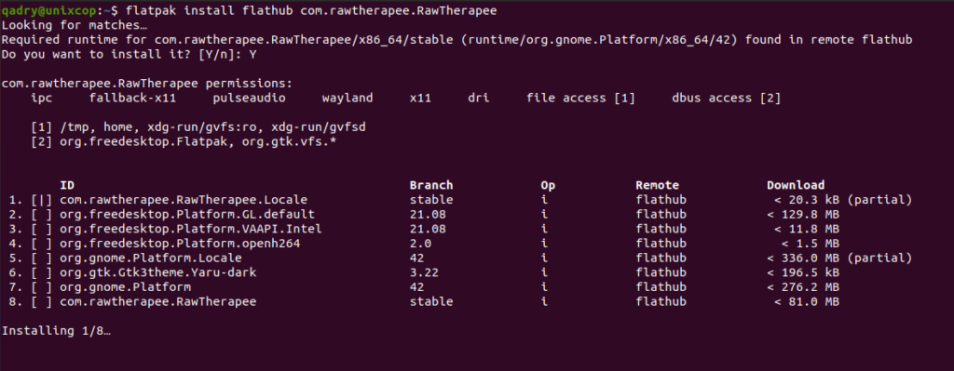Click the empty status box of the com.rawtherapee.RawTherapee row 8

click(41, 302)
